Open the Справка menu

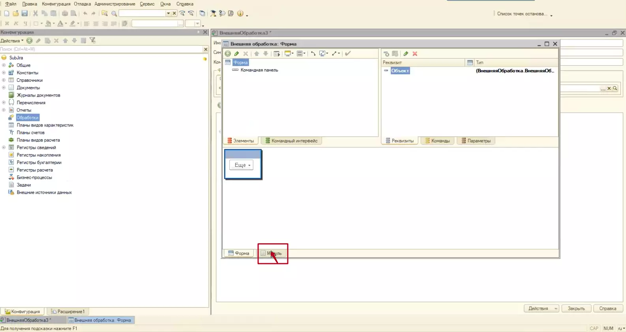185,4
